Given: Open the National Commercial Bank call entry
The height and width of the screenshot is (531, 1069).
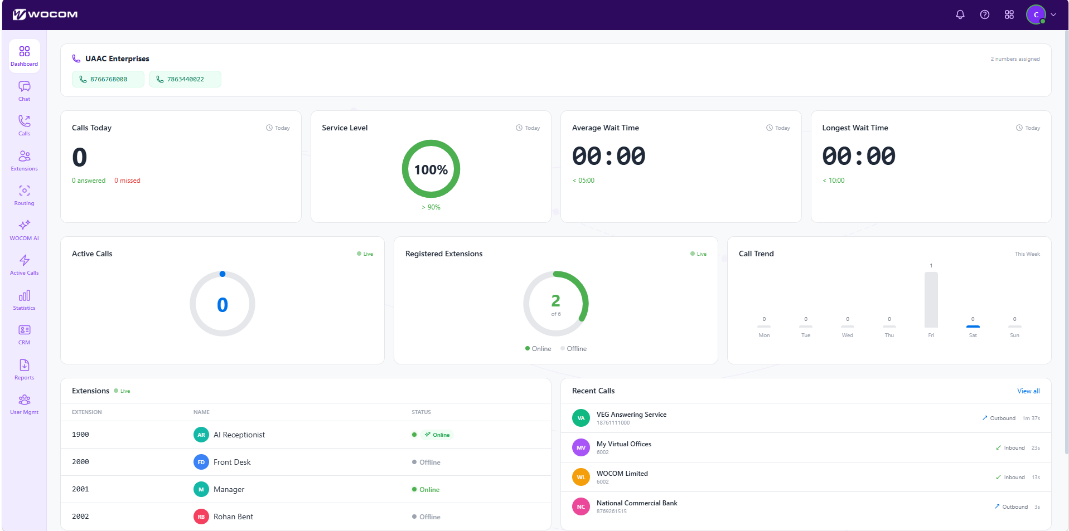Looking at the screenshot, I should tap(806, 506).
